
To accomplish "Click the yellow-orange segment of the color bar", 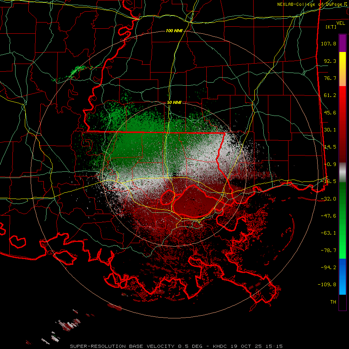I will click(x=342, y=69).
